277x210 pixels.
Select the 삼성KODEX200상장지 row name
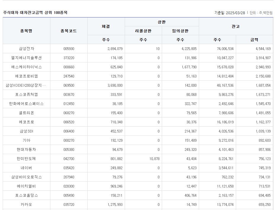25,85
